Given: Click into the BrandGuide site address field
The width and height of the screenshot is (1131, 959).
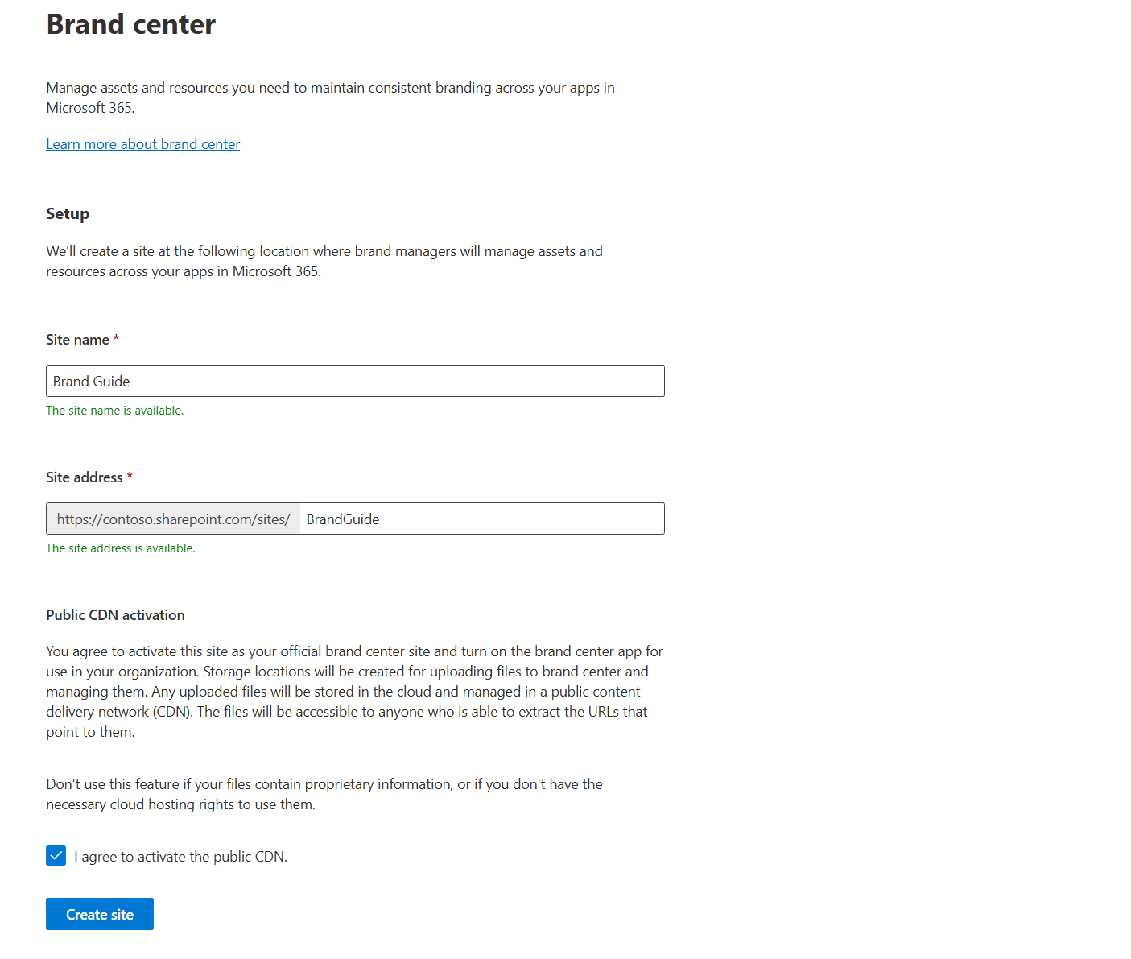Looking at the screenshot, I should pyautogui.click(x=481, y=519).
